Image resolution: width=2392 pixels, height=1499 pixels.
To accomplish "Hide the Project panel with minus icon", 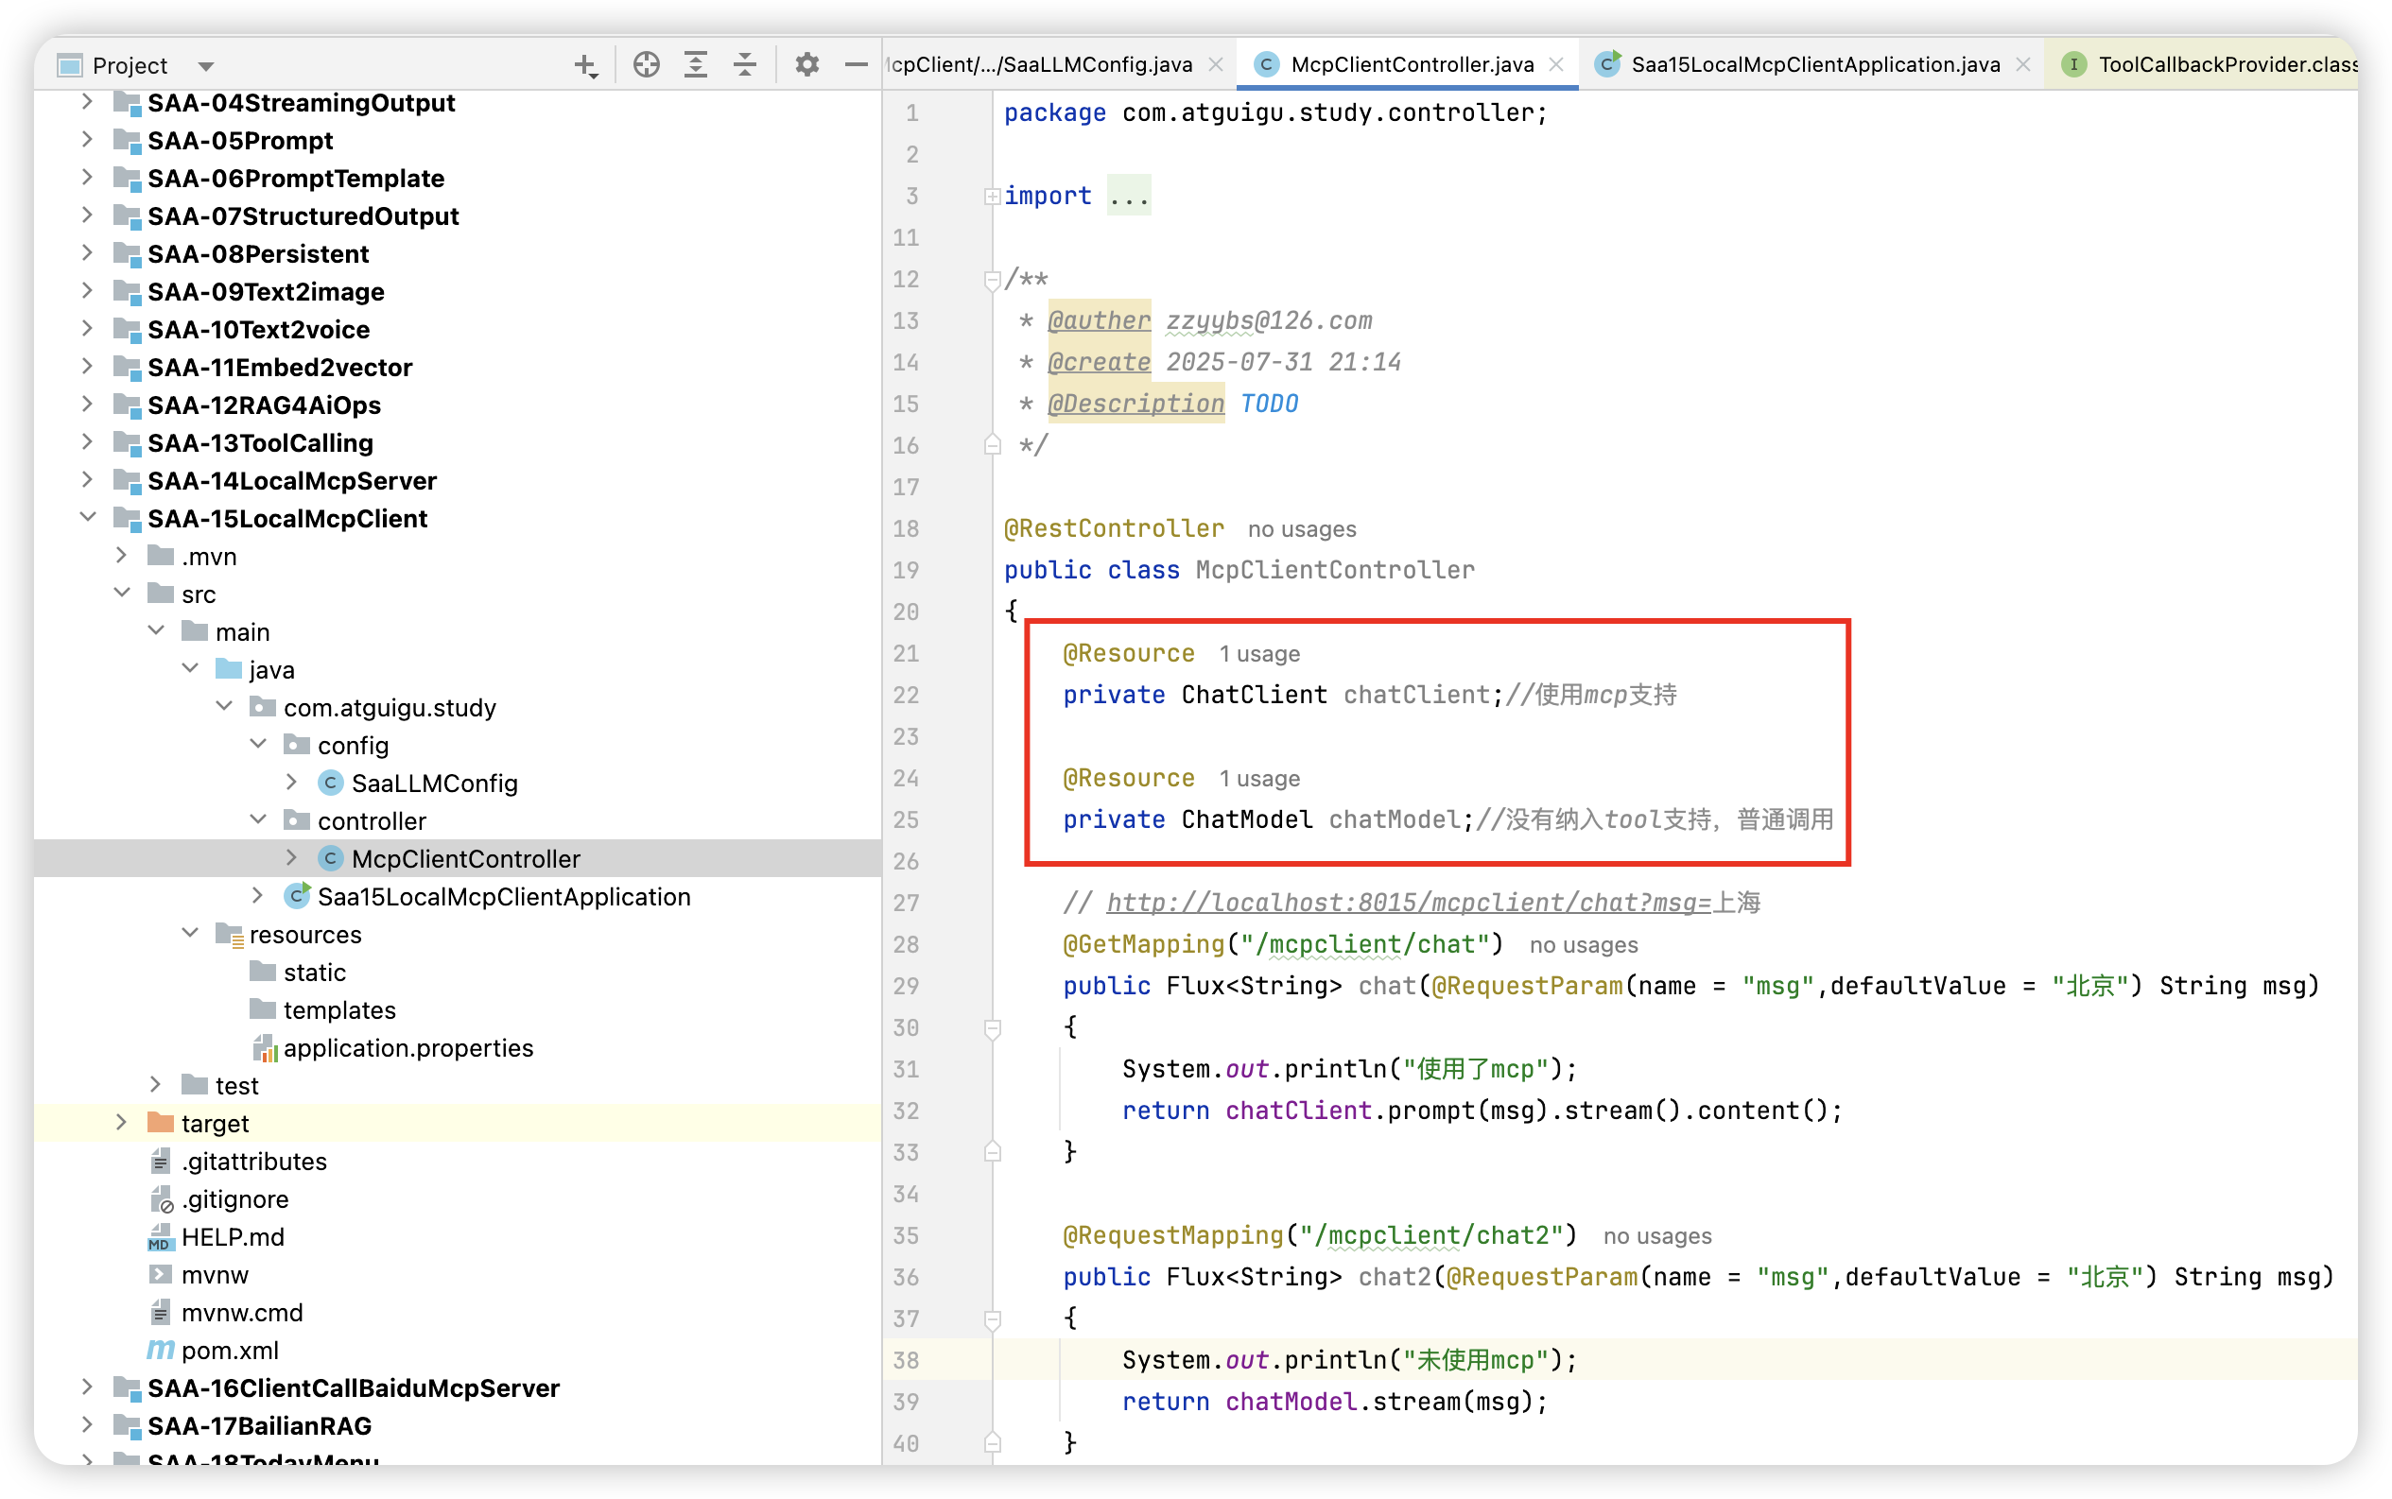I will coord(856,65).
